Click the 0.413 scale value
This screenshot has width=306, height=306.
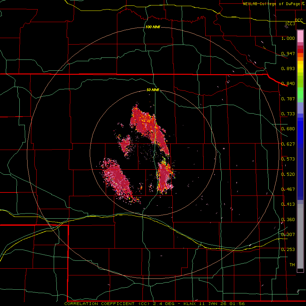[288, 204]
